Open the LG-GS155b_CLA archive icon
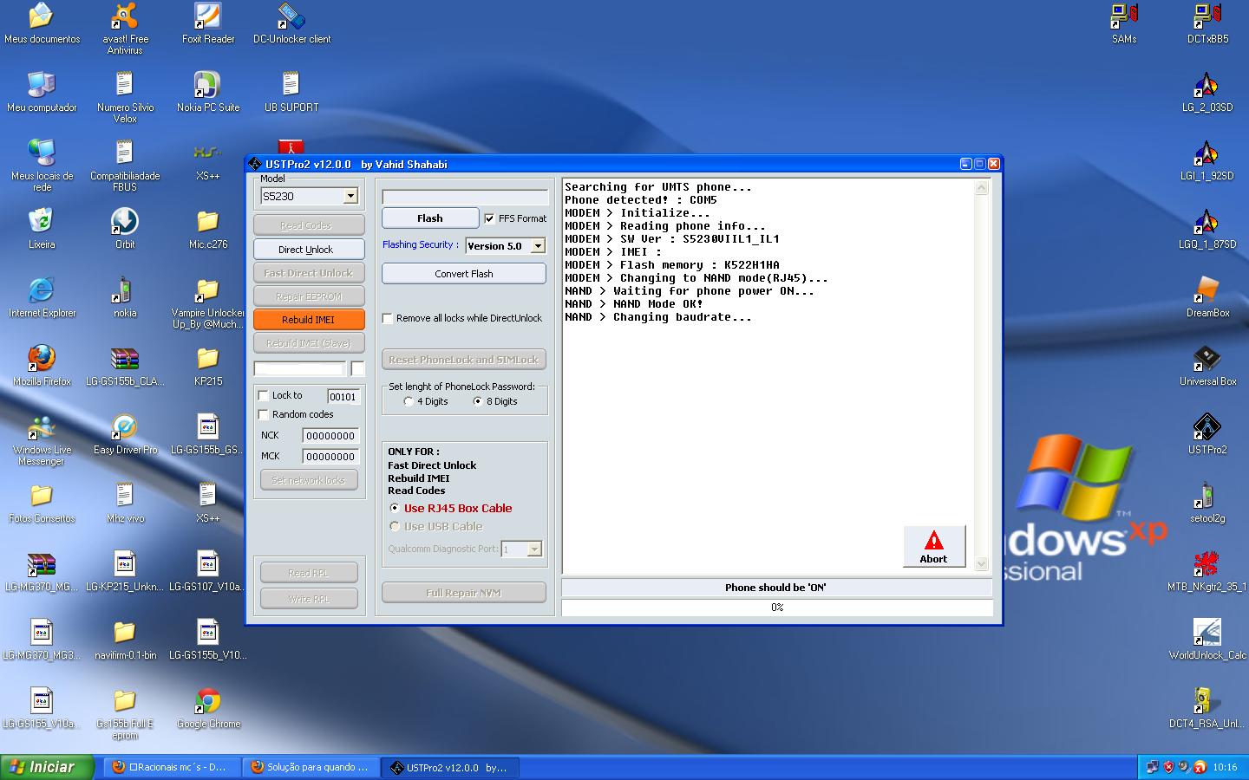This screenshot has width=1249, height=780. click(x=125, y=366)
